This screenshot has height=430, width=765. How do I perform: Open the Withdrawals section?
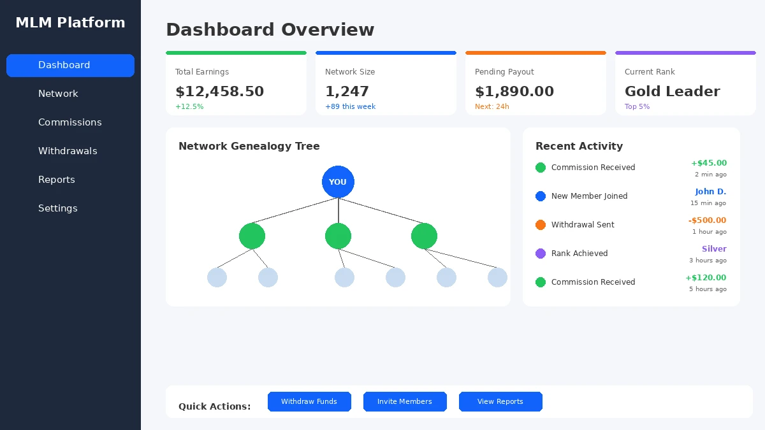click(68, 151)
